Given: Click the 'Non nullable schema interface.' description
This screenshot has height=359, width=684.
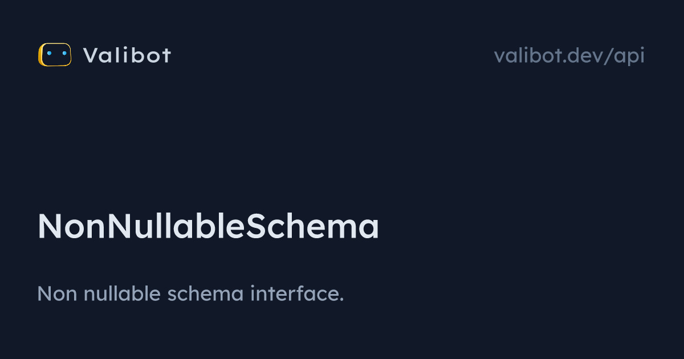Looking at the screenshot, I should coord(191,294).
